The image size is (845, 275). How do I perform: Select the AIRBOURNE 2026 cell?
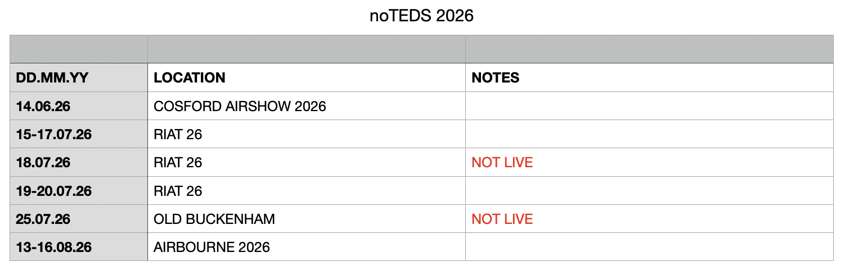point(212,247)
